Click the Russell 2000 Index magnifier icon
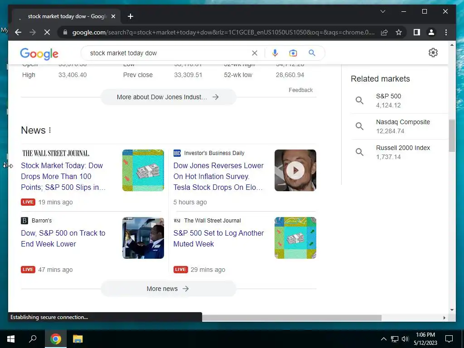The height and width of the screenshot is (348, 464). (x=359, y=152)
